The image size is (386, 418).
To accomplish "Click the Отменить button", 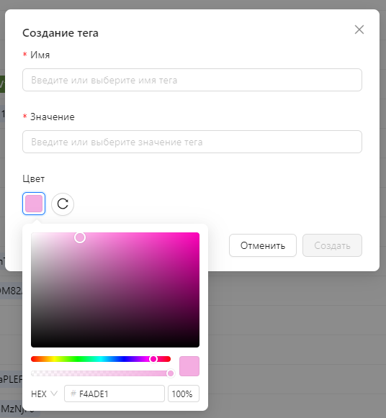I will click(262, 245).
